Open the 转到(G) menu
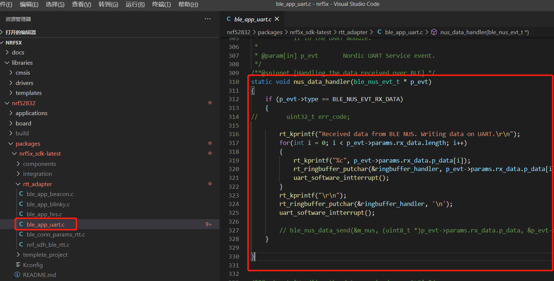The width and height of the screenshot is (554, 281). point(108,4)
